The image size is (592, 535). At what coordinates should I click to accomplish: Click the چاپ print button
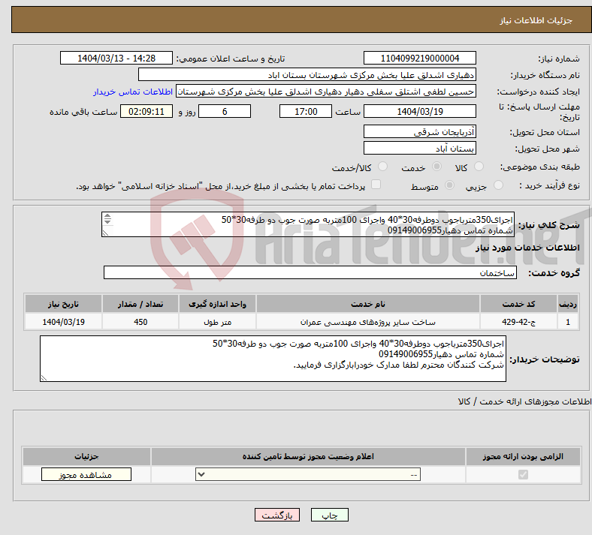point(330,515)
